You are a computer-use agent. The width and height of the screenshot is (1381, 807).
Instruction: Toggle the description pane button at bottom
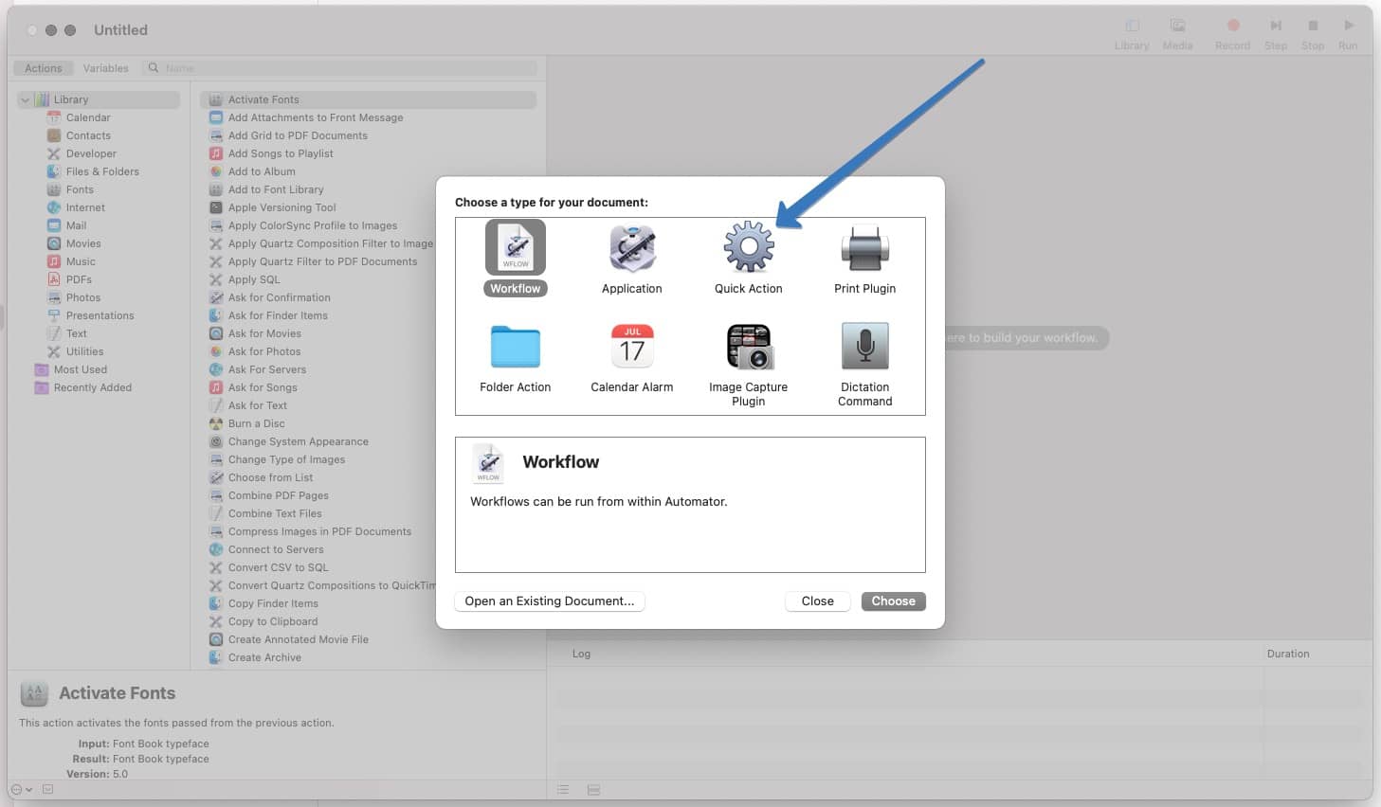tap(48, 789)
